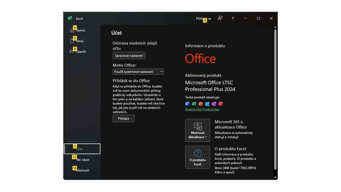The image size is (341, 192).
Task: Click Microsoft 365 a aktualizace Office heading
Action: (x=231, y=124)
